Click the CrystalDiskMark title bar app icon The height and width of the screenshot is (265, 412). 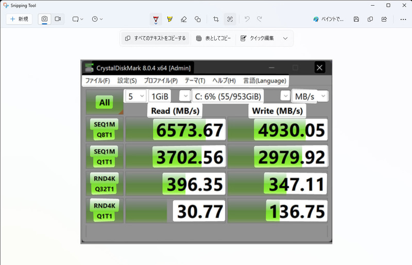pyautogui.click(x=89, y=68)
